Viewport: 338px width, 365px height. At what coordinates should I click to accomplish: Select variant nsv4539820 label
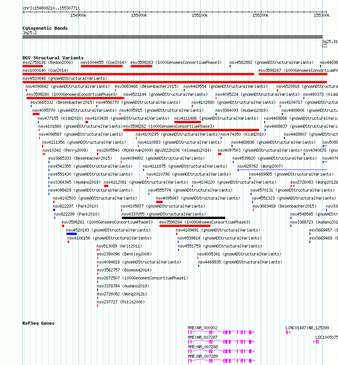[x=275, y=158]
